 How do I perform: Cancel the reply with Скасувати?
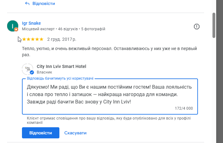click(75, 133)
